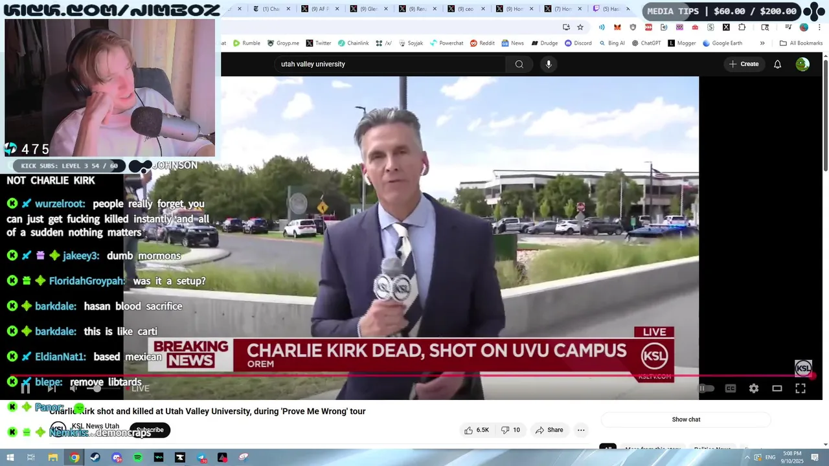829x466 pixels.
Task: Focus the YouTube search field
Action: coord(390,64)
